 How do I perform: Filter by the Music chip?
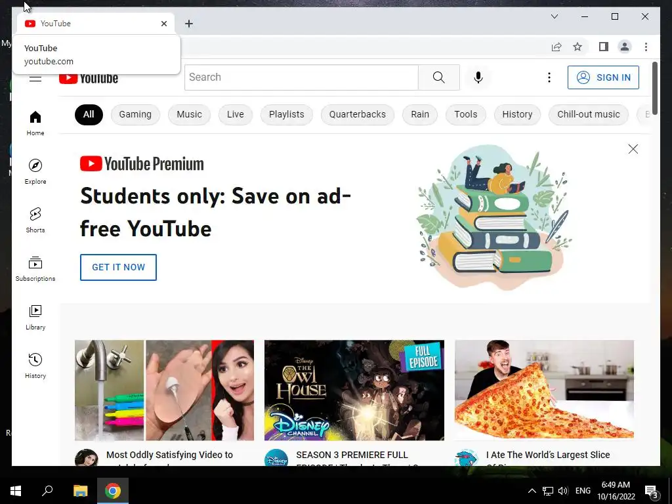[189, 114]
